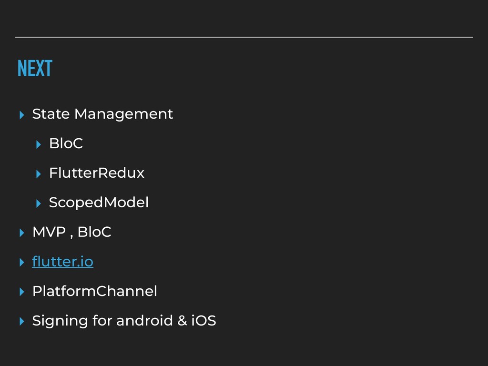
Task: Select the State Management text line
Action: click(x=102, y=114)
